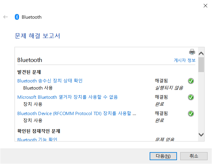Click the scrollbar up arrow
Image resolution: width=212 pixels, height=164 pixels.
coord(201,53)
